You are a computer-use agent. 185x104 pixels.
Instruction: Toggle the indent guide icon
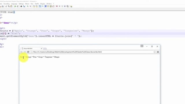tap(45, 6)
